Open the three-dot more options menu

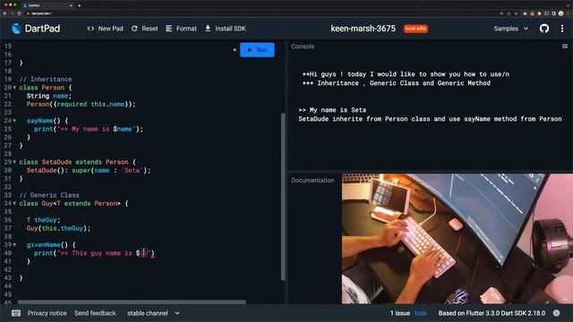click(x=562, y=29)
